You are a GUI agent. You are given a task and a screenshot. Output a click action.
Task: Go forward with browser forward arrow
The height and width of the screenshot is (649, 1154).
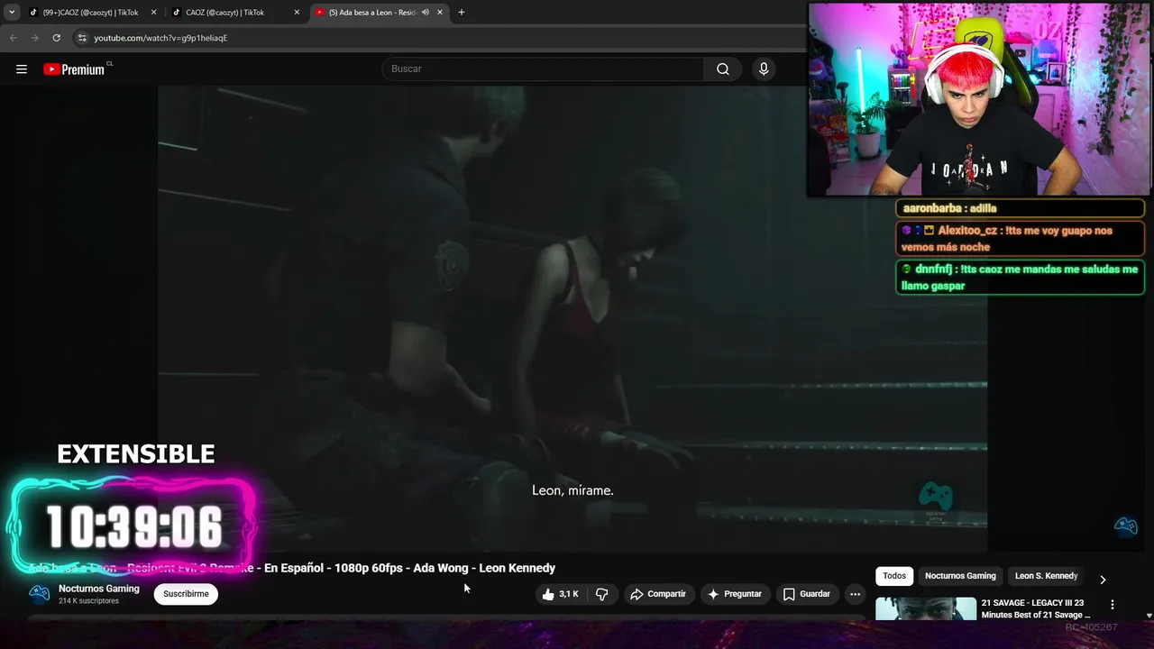(x=34, y=38)
